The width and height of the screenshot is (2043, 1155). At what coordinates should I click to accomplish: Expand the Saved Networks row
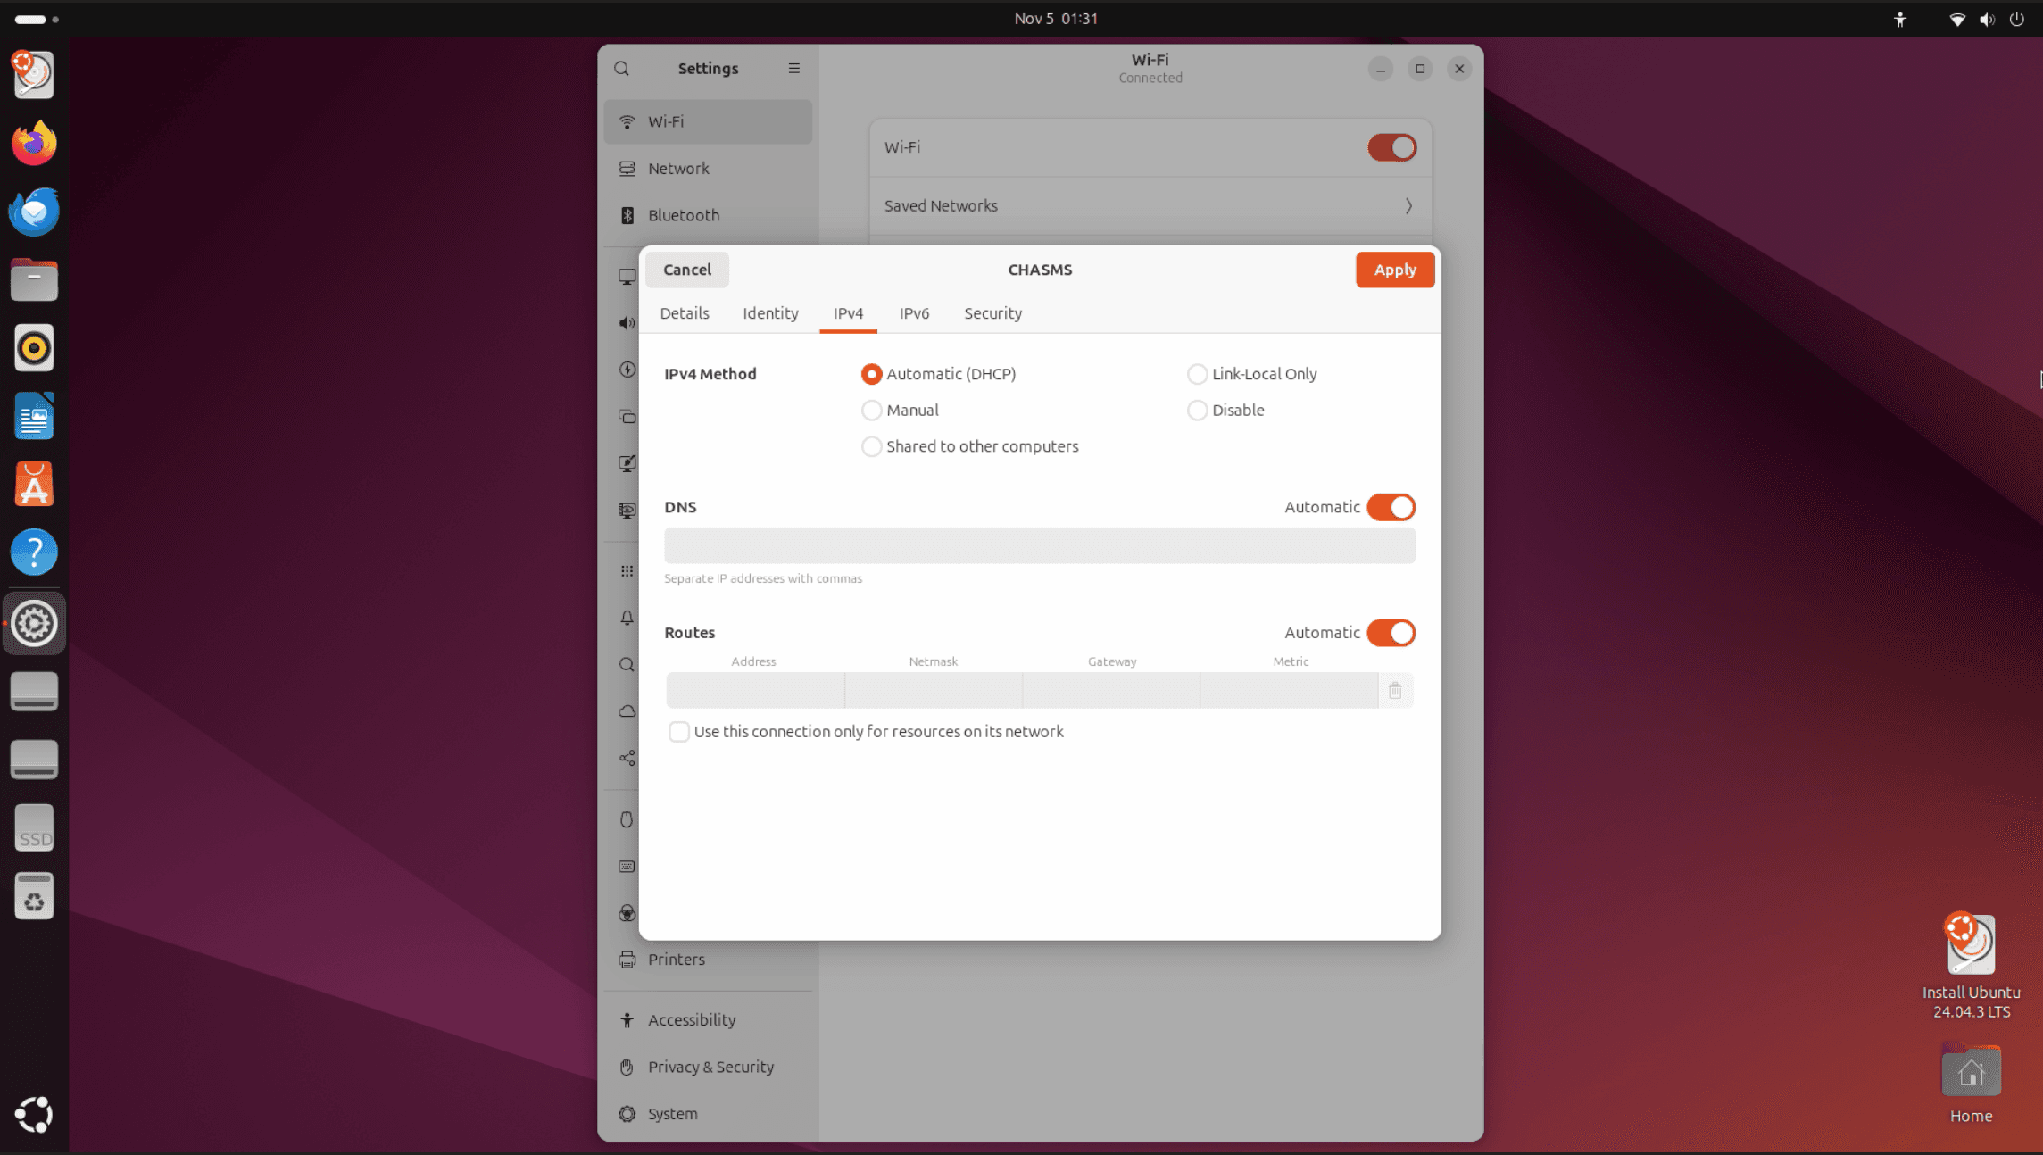pyautogui.click(x=1150, y=205)
